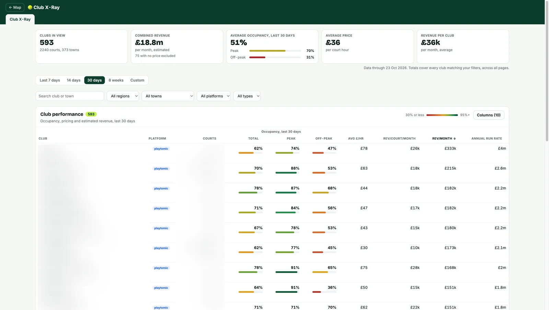Open the Club X-Ray tab
This screenshot has width=549, height=310.
[20, 19]
